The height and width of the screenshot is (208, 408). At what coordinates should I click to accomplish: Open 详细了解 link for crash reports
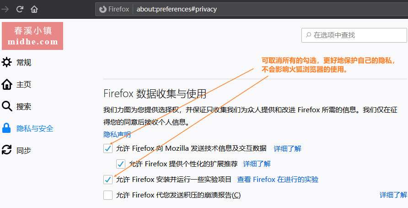tap(393, 195)
